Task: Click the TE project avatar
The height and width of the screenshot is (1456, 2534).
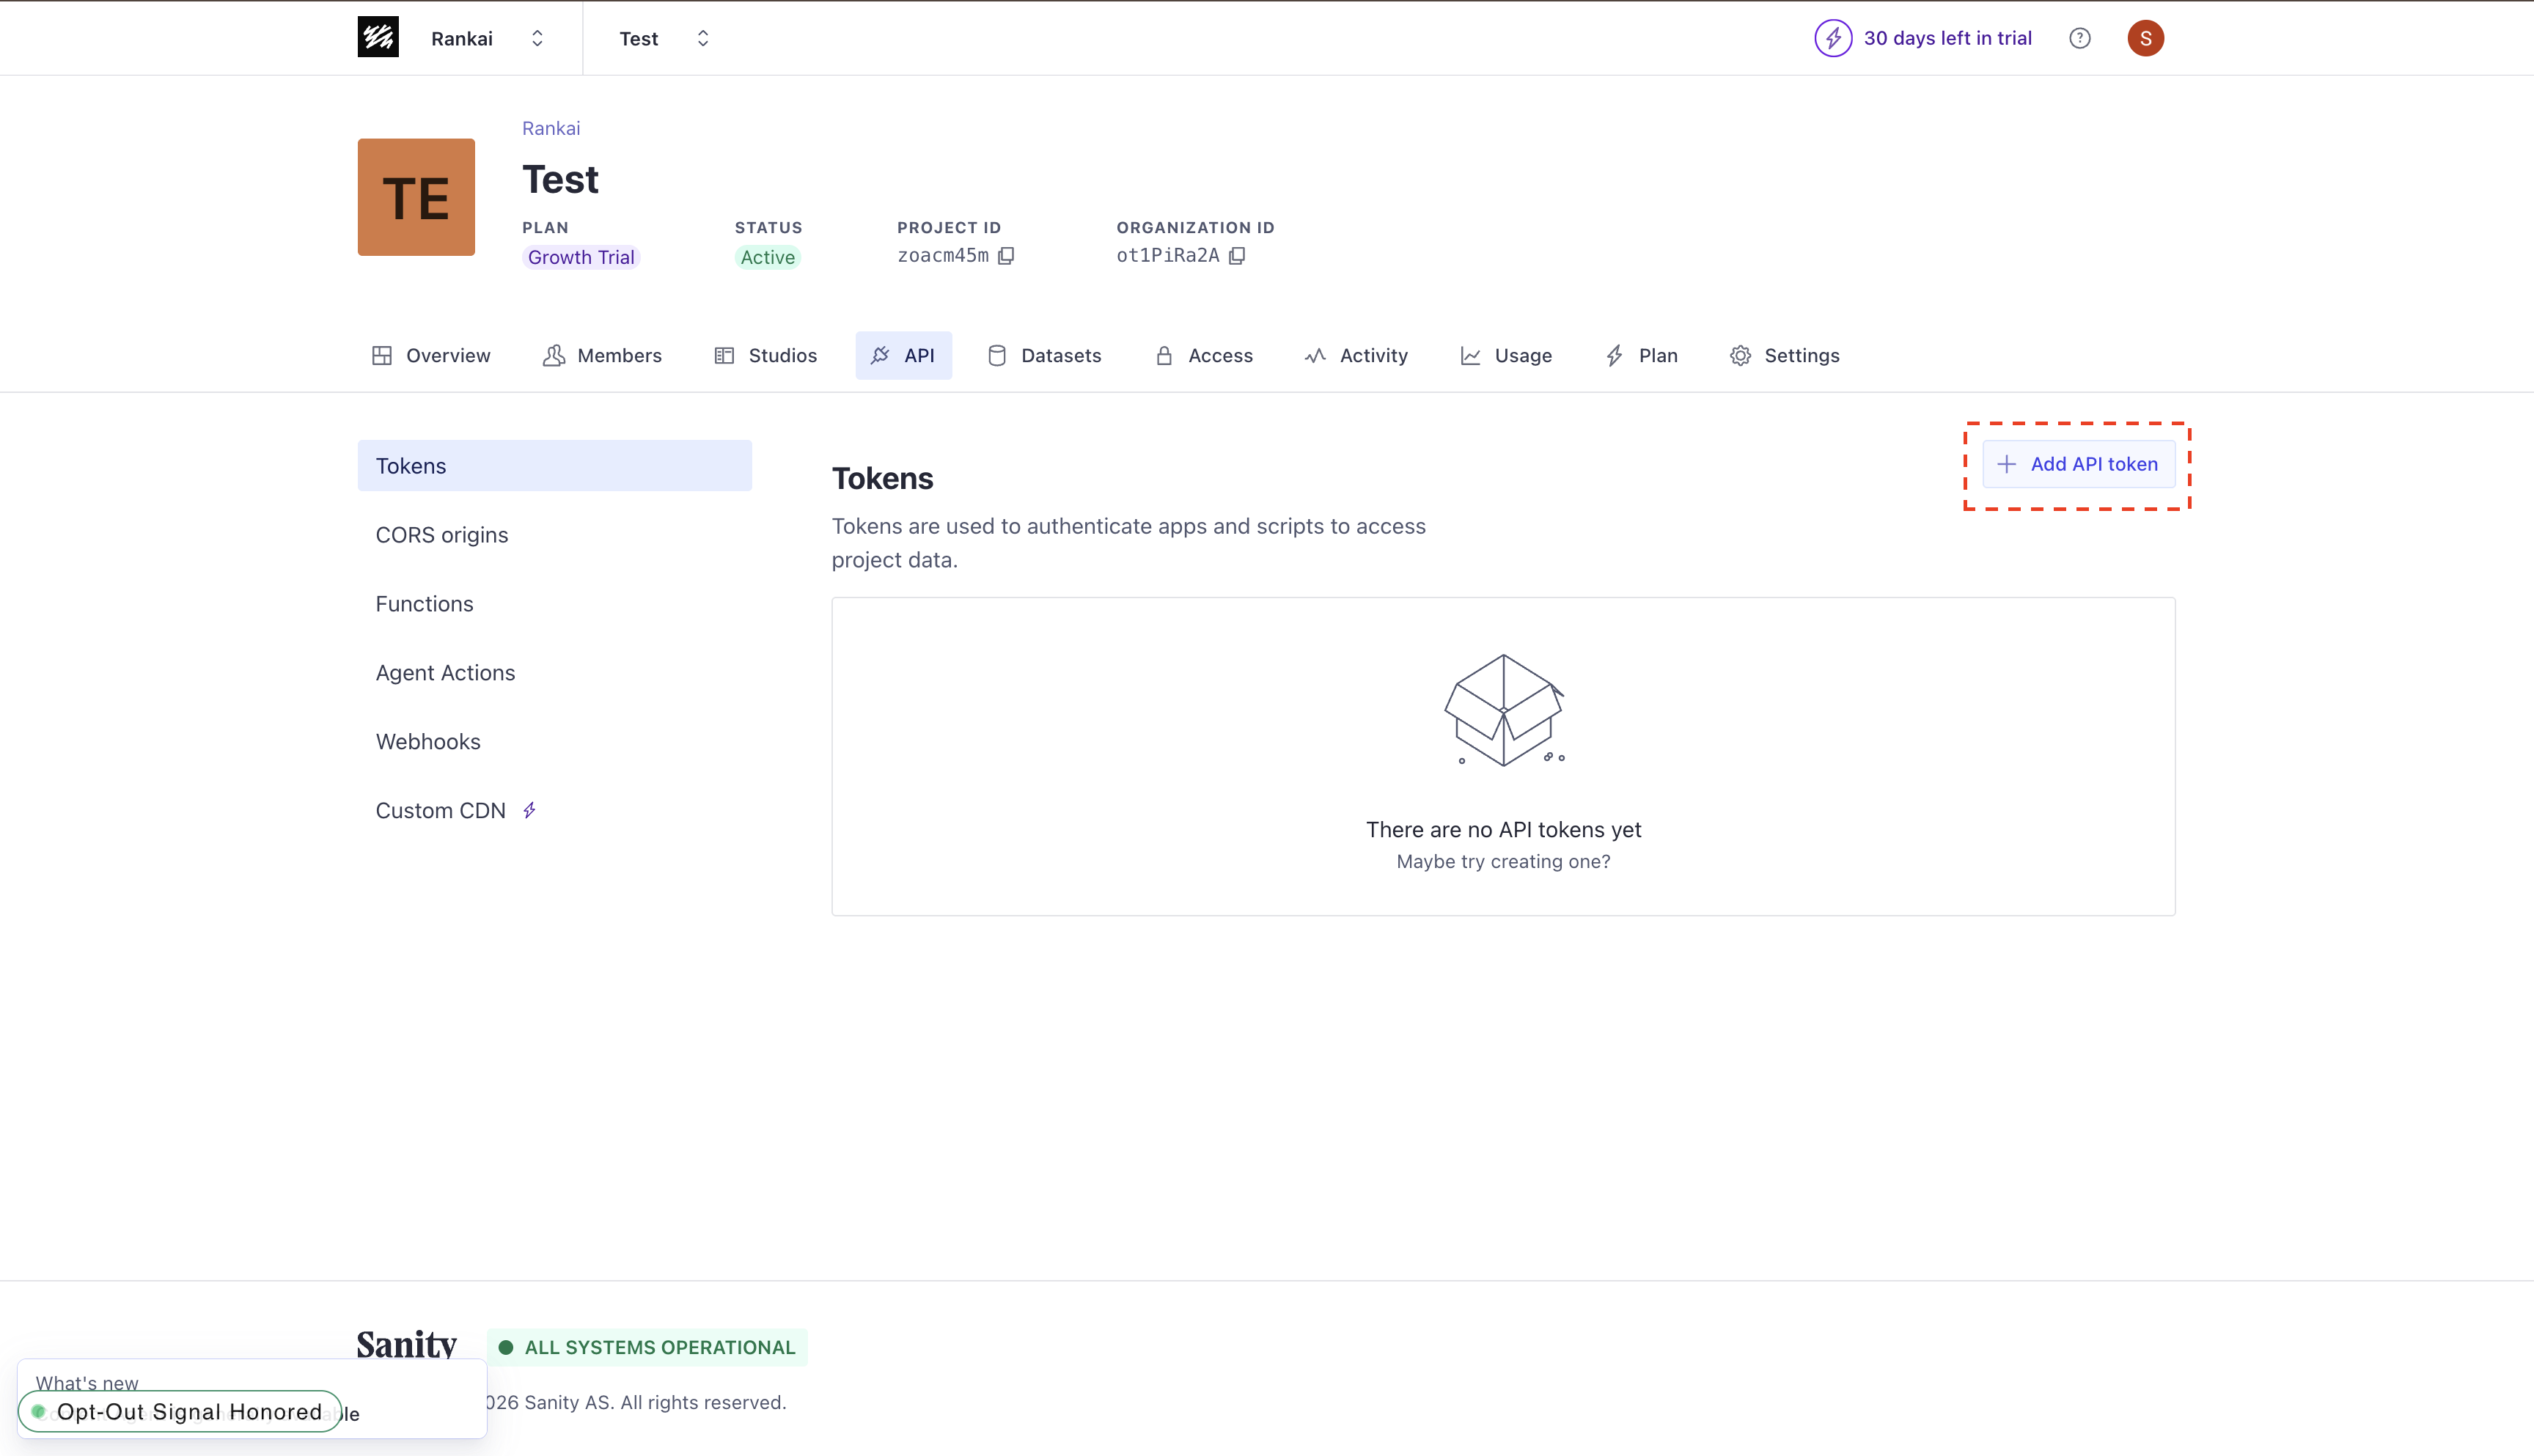Action: [415, 197]
